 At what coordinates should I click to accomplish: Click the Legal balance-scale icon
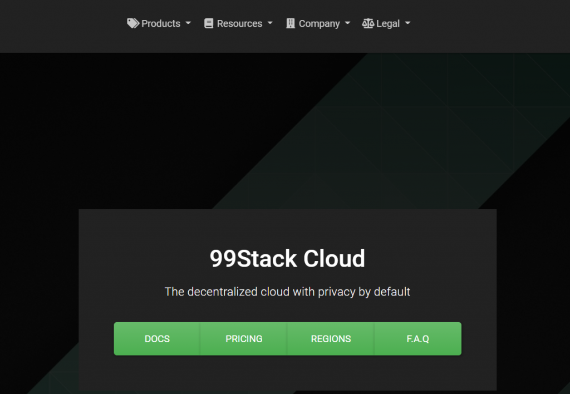point(368,23)
